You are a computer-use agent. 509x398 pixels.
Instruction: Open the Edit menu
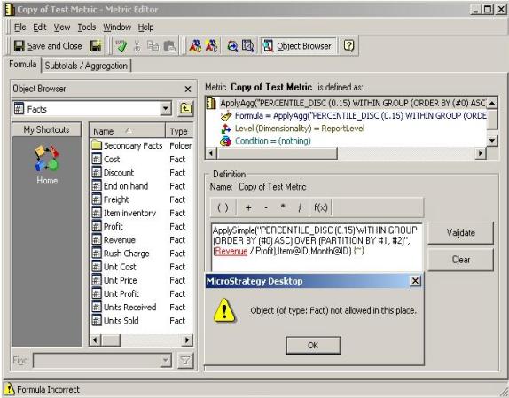point(40,27)
